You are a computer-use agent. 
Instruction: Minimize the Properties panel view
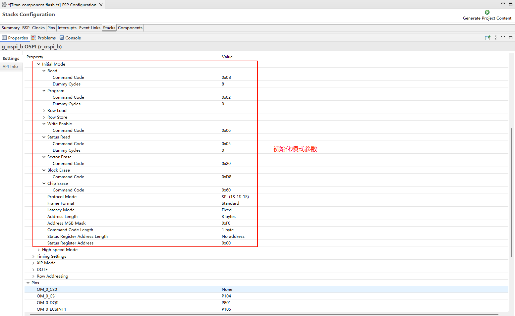pyautogui.click(x=503, y=37)
